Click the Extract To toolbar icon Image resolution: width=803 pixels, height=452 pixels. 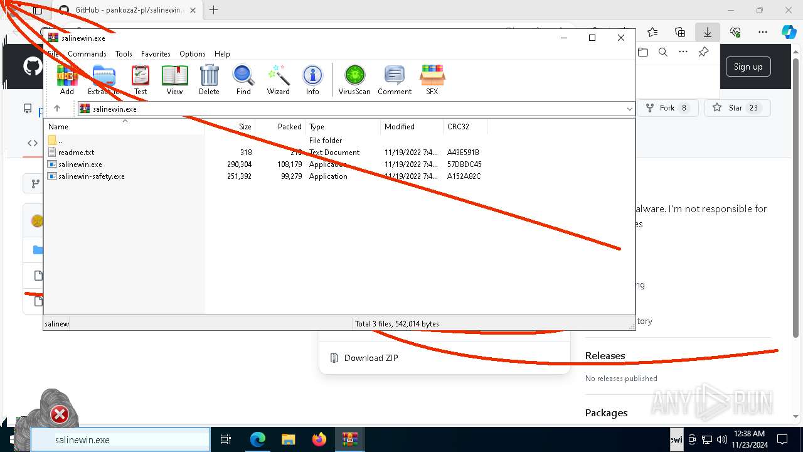point(104,80)
